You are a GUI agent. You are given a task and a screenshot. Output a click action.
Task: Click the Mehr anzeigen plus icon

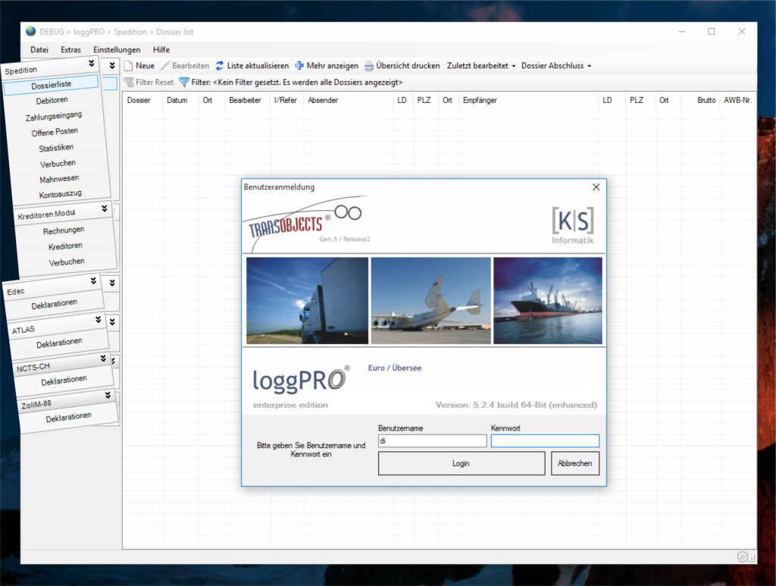tap(299, 66)
